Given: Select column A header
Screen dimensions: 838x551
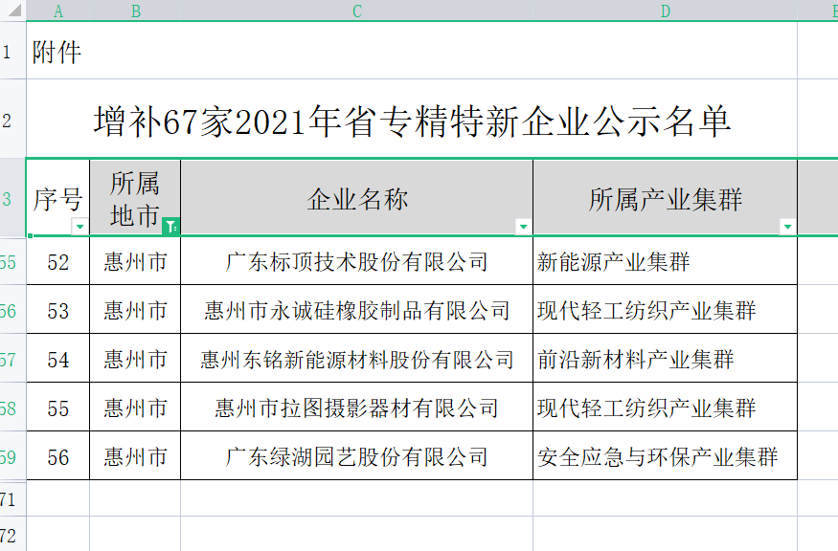Looking at the screenshot, I should 58,11.
